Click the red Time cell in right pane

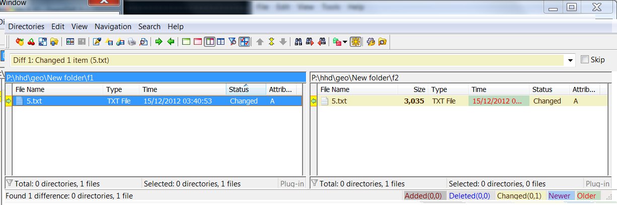click(499, 101)
